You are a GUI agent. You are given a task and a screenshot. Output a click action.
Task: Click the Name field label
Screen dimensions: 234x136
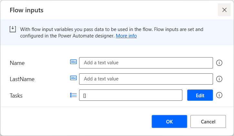17,63
